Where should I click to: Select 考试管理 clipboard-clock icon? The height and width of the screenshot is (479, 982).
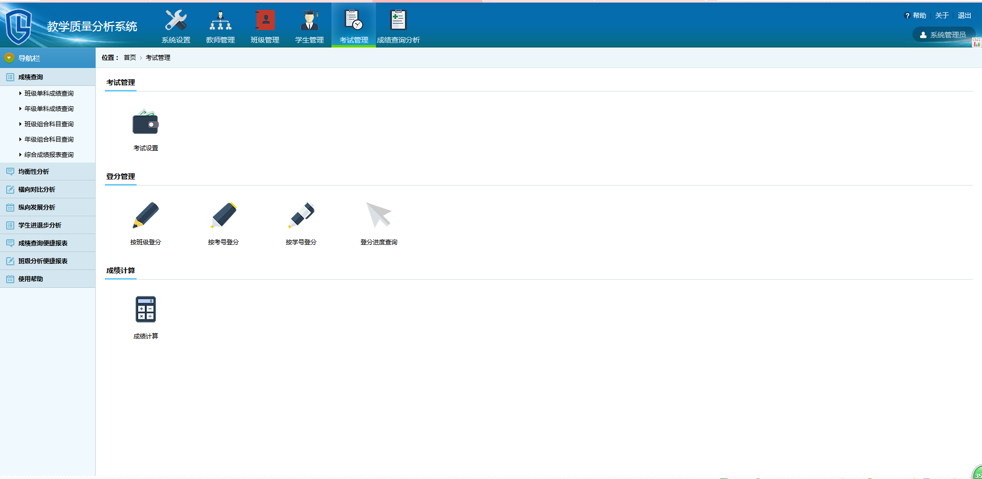[x=353, y=20]
